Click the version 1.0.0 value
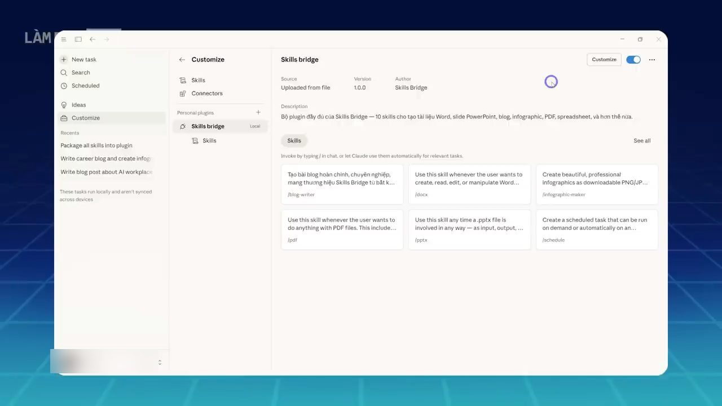The width and height of the screenshot is (722, 406). coord(360,87)
